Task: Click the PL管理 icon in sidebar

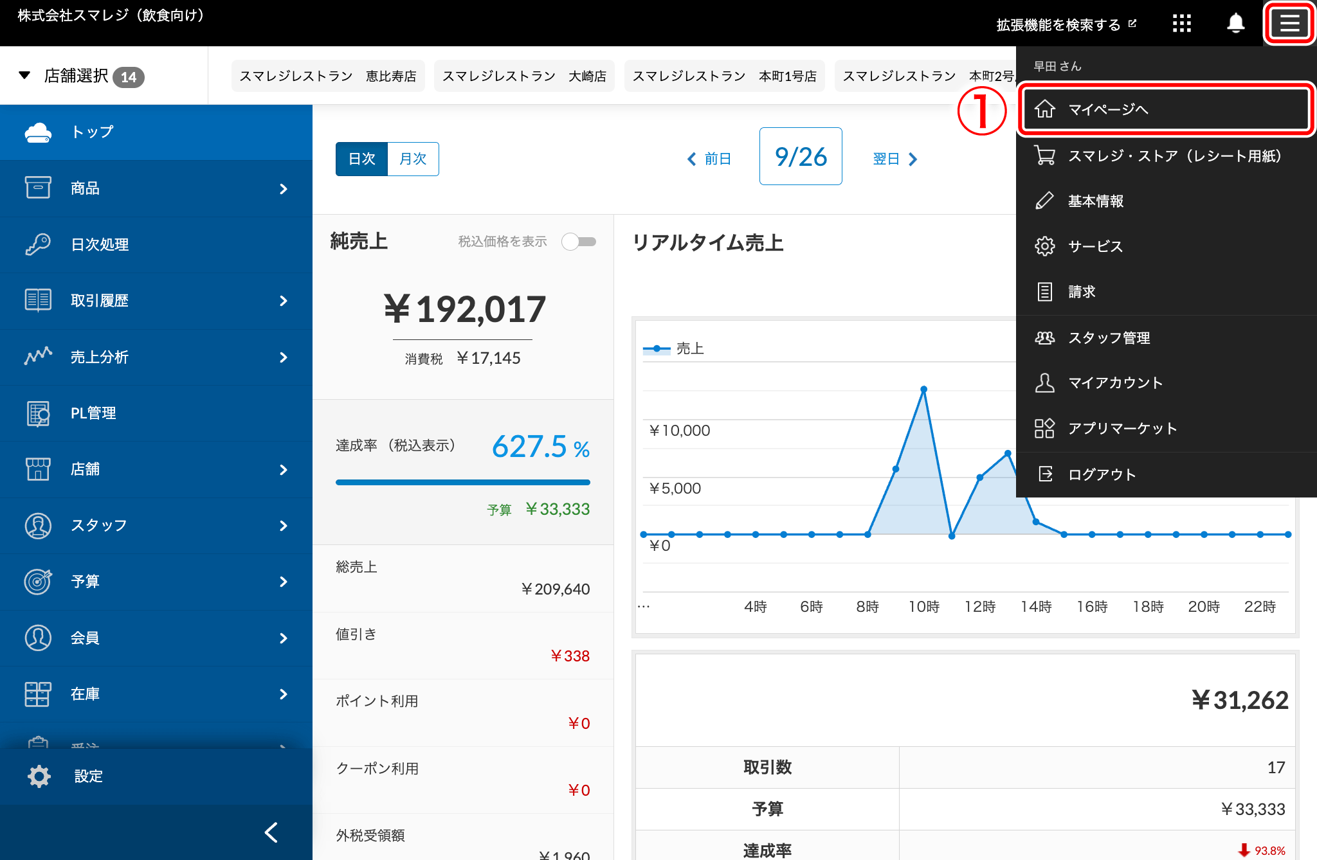Action: (x=38, y=413)
